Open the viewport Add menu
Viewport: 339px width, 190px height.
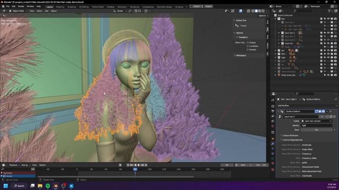click(x=47, y=11)
